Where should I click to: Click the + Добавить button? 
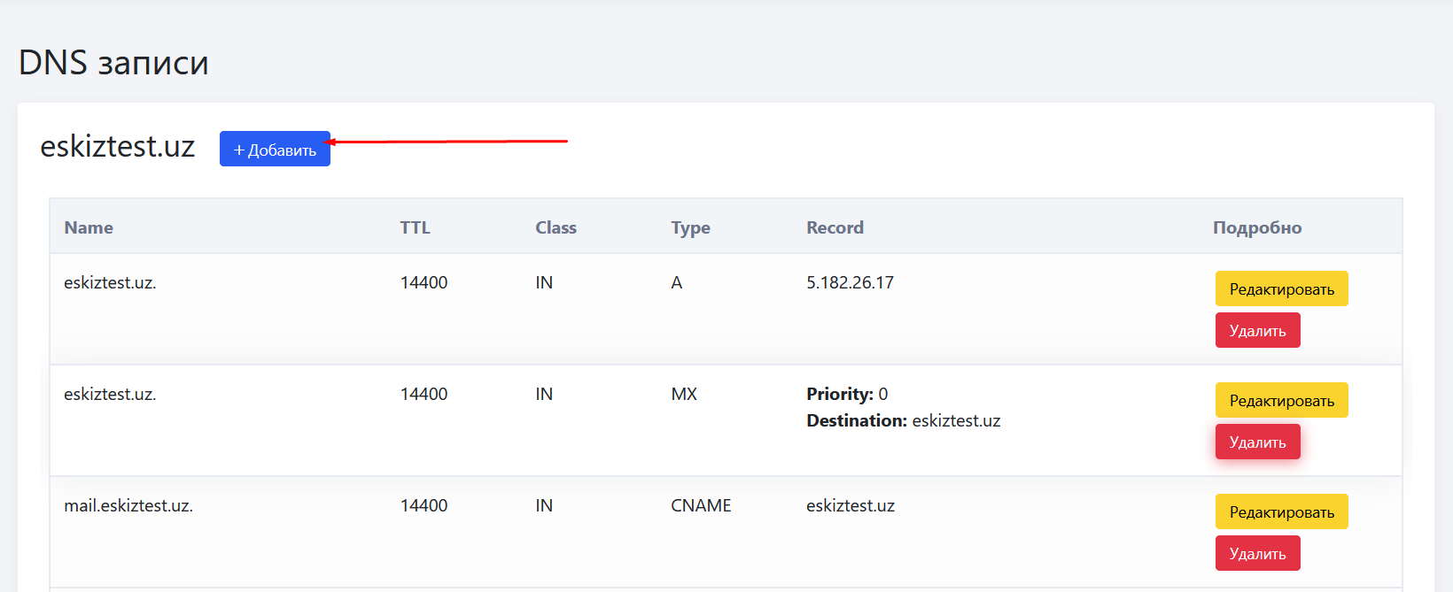coord(275,150)
